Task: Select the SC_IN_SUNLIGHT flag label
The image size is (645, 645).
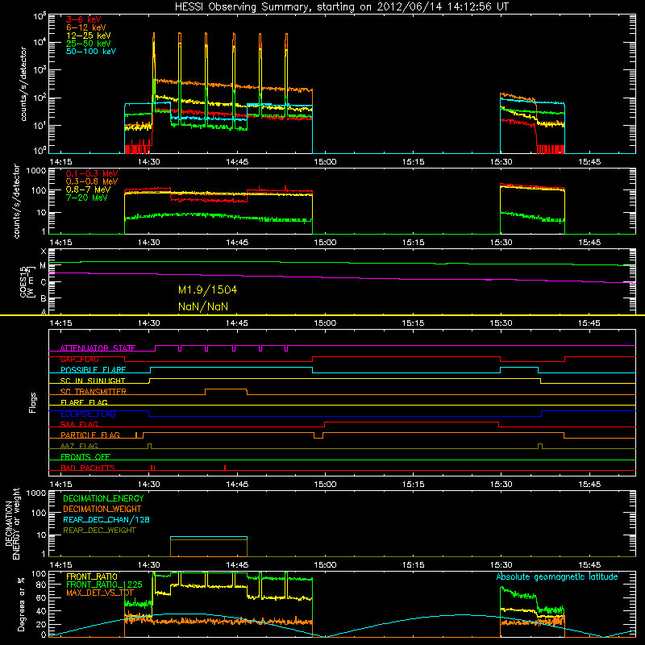Action: [93, 381]
